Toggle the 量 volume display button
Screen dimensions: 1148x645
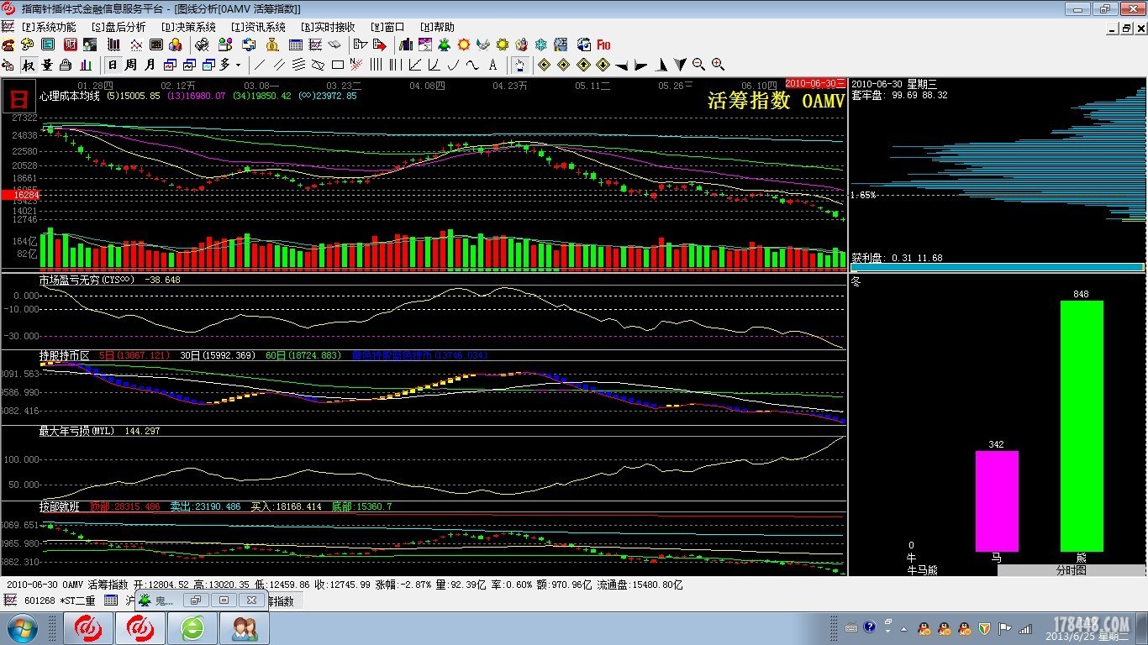tap(46, 65)
